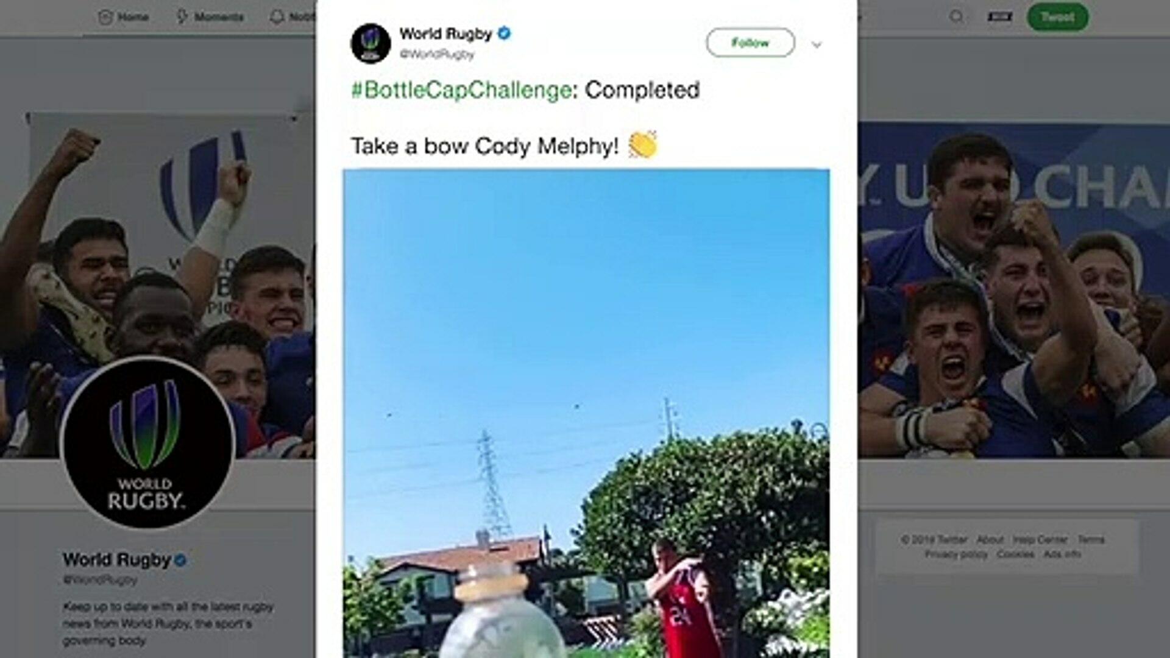Open the Help Center footer link
The image size is (1170, 658).
(1040, 540)
